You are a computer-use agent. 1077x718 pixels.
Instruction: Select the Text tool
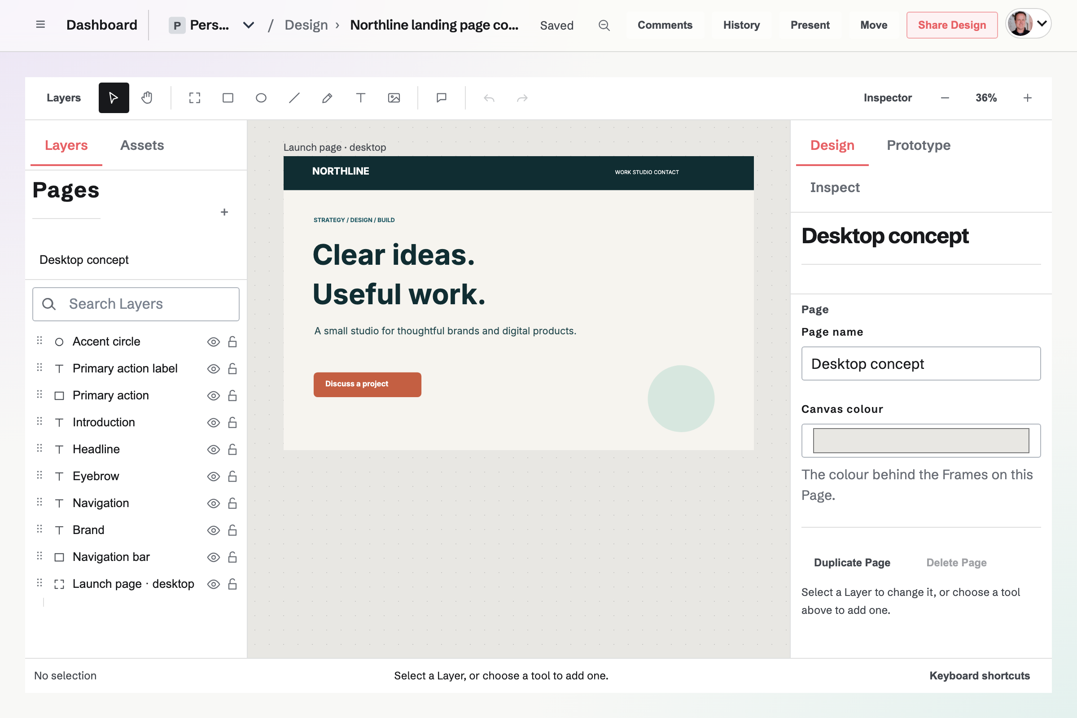360,97
